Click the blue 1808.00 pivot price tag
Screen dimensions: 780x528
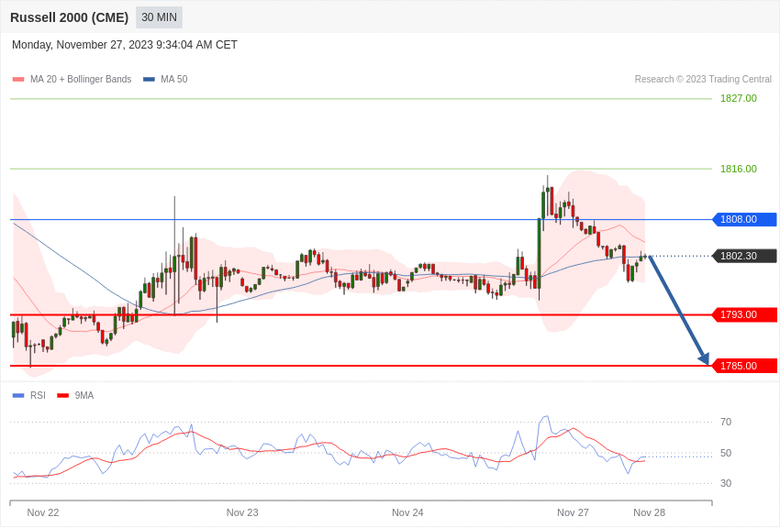click(745, 219)
